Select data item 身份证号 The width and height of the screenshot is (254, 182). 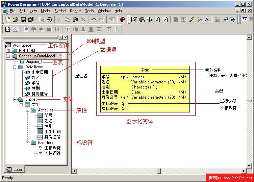(40, 94)
